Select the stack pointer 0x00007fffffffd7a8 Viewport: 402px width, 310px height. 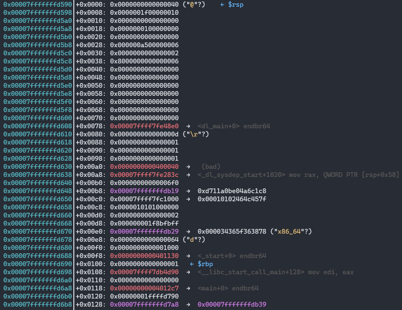coord(144,304)
